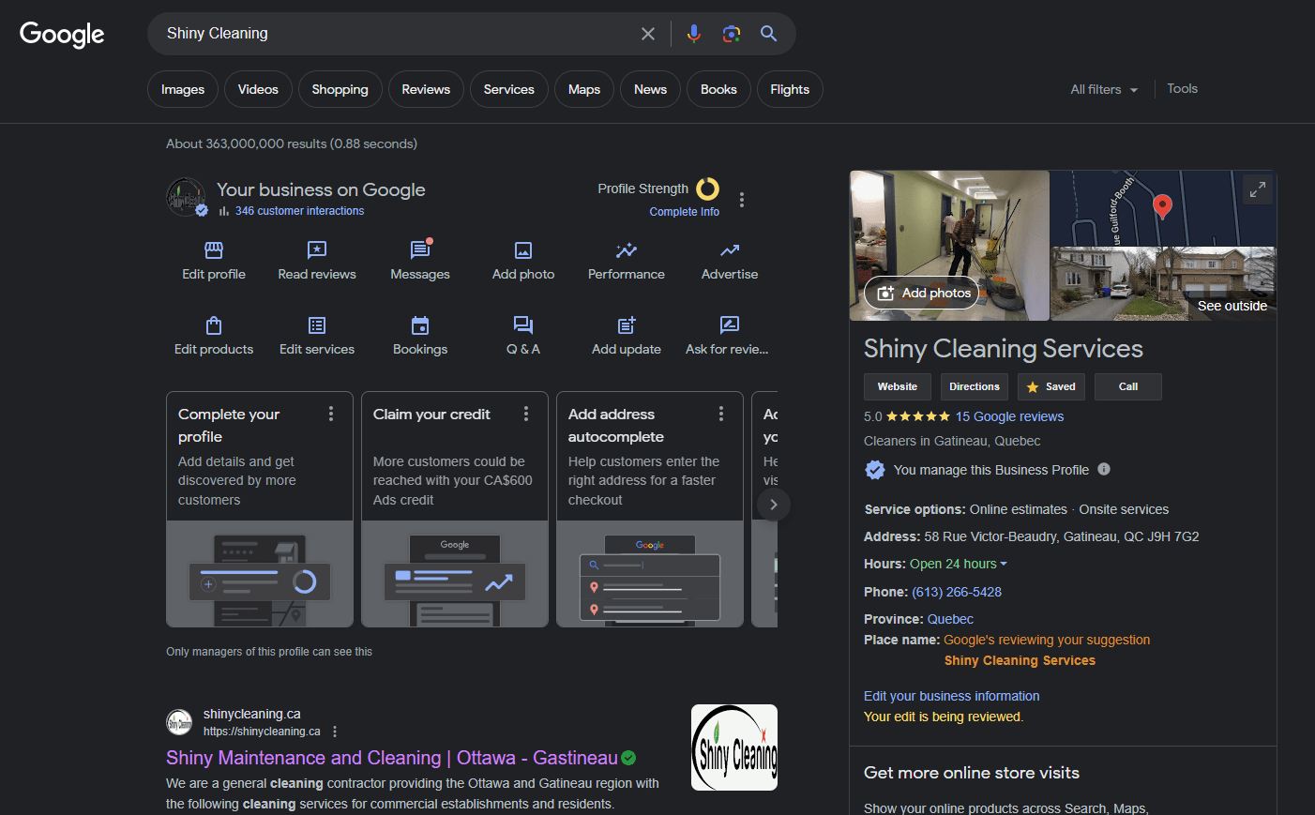Image resolution: width=1315 pixels, height=815 pixels.
Task: Click the Performance sparkline icon
Action: 627,250
